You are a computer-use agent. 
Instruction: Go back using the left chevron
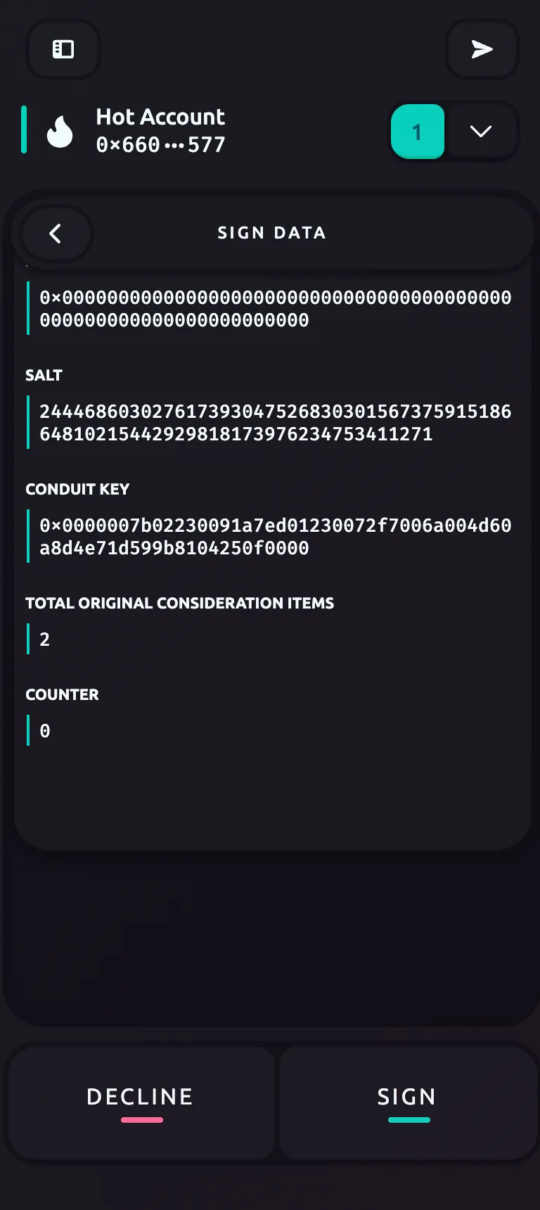pyautogui.click(x=56, y=234)
